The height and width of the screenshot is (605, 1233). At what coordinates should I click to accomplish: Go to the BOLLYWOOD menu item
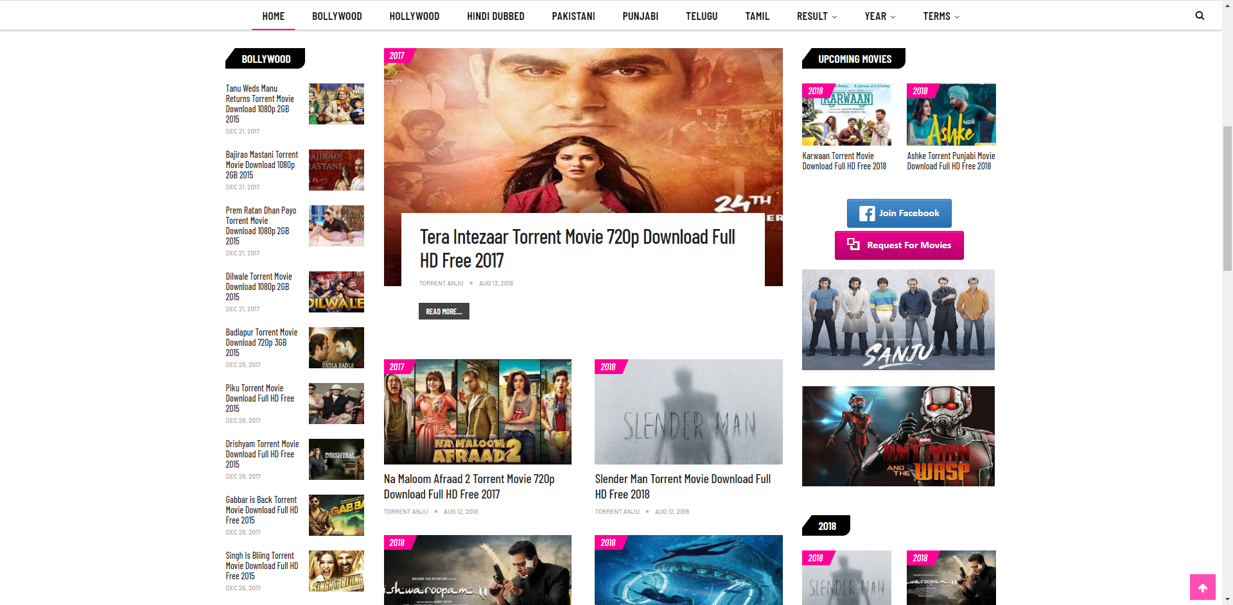coord(337,17)
